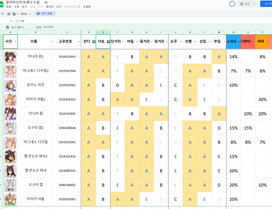
Task: Open the 파워 column filter icon
Action: tap(268, 42)
